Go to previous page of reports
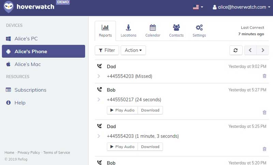The height and width of the screenshot is (165, 273). [250, 50]
